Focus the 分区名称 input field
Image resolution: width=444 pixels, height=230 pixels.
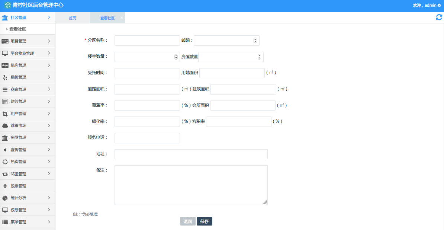(147, 41)
